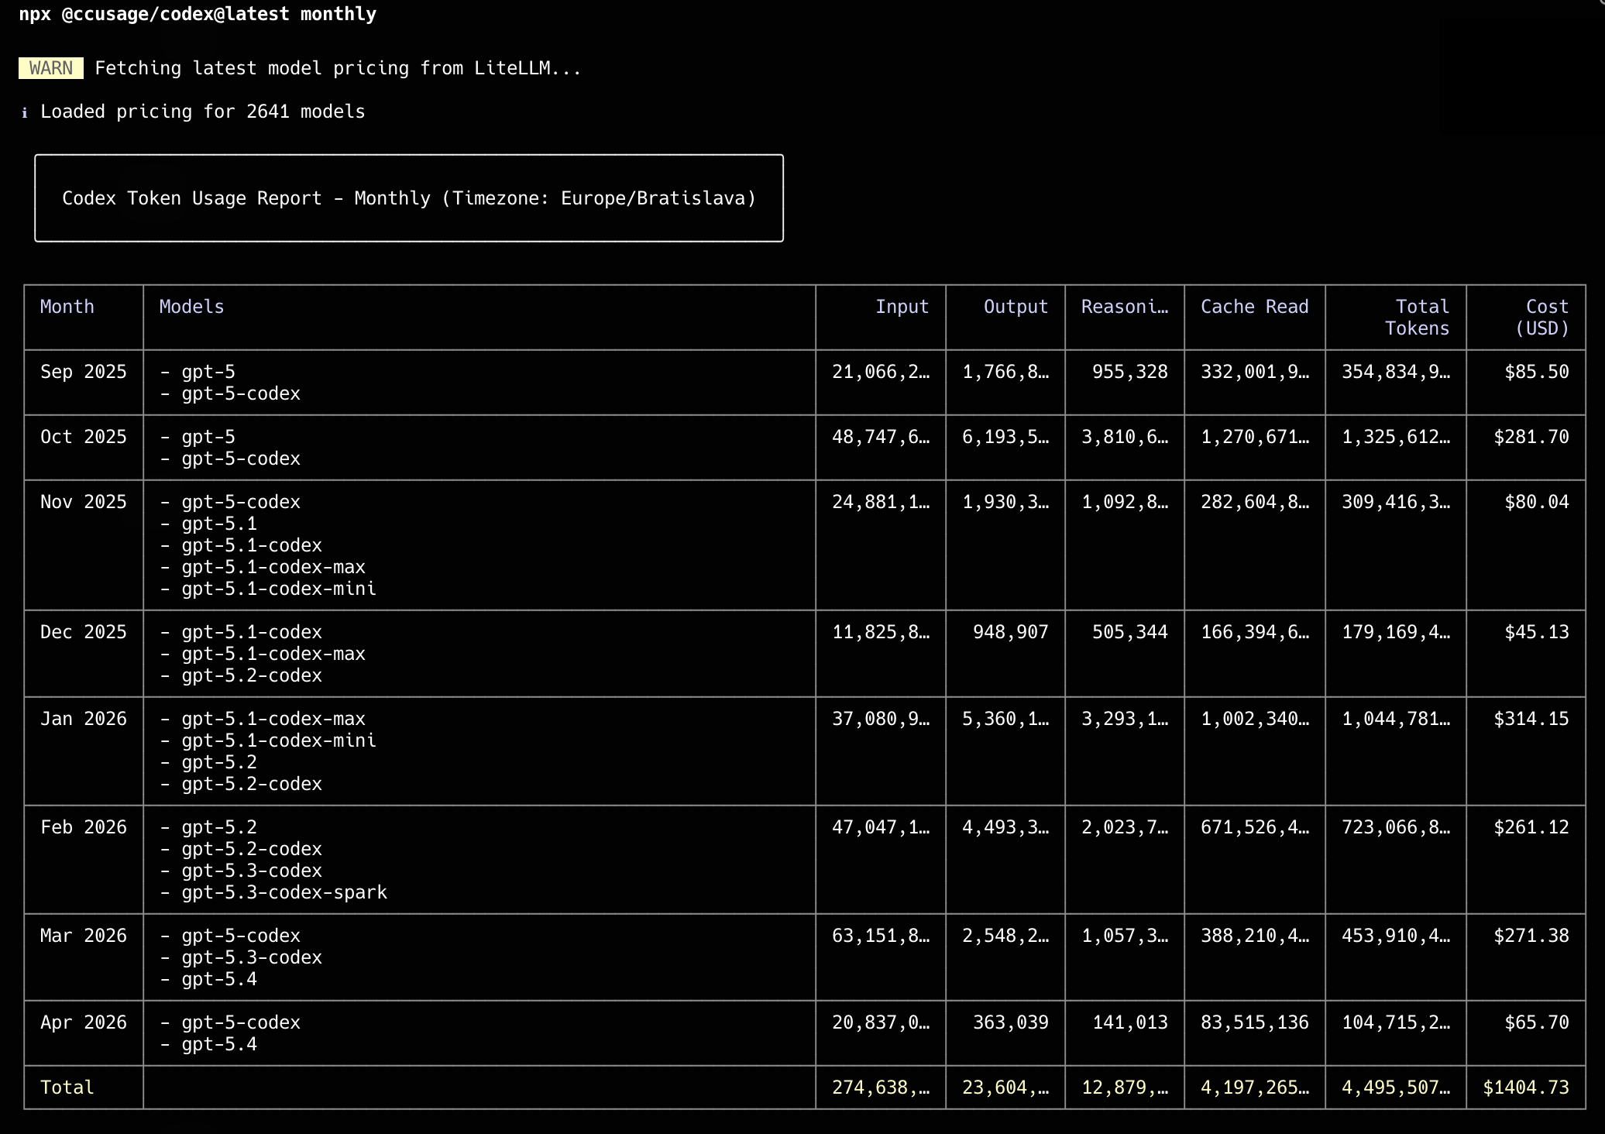Click the Cache Read header column

[x=1254, y=307]
